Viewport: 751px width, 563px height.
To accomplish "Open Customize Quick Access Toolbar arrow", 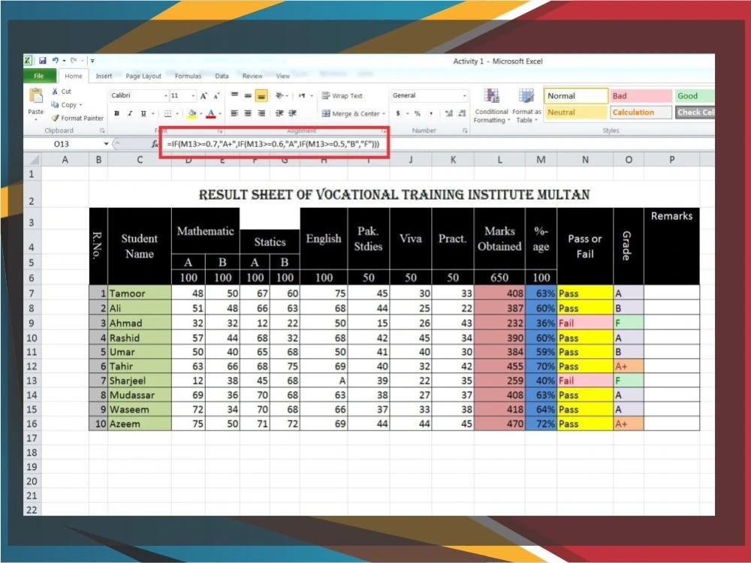I will (92, 60).
